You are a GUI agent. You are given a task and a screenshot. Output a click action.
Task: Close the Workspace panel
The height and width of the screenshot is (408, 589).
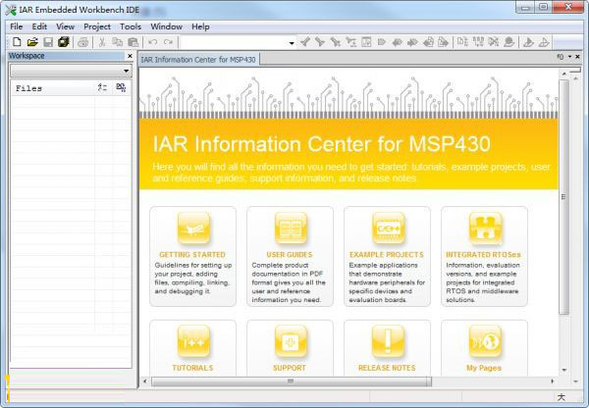130,56
